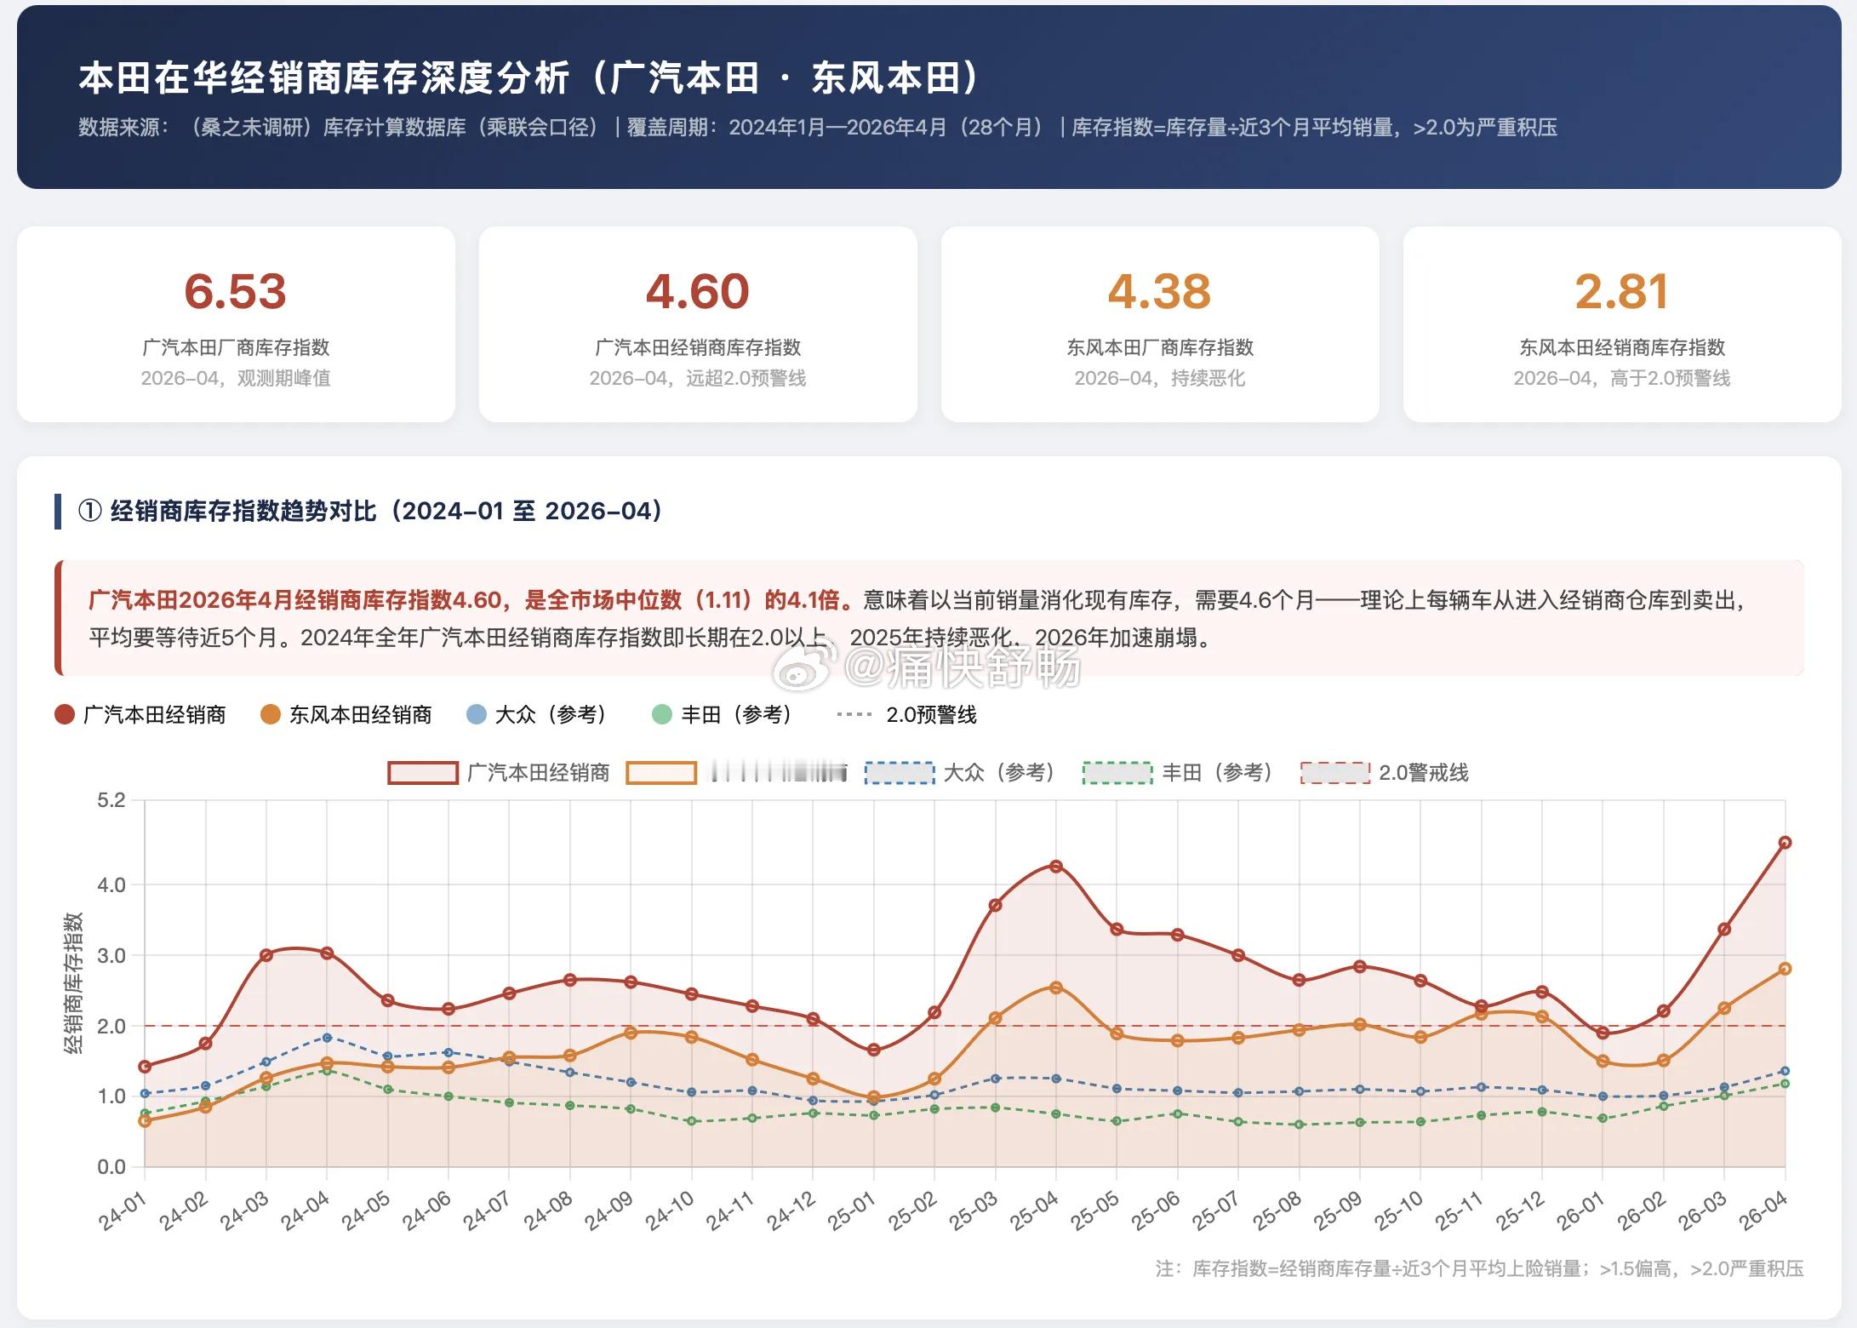Click the "25-12" x-axis label
Screen dimensions: 1857x1328
coord(1521,1211)
